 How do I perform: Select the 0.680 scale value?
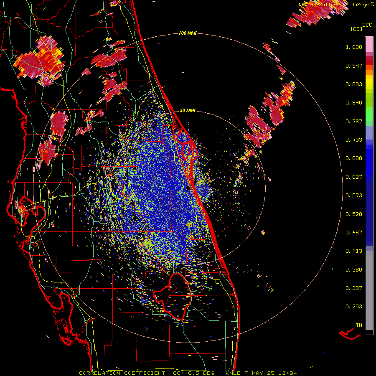354,158
